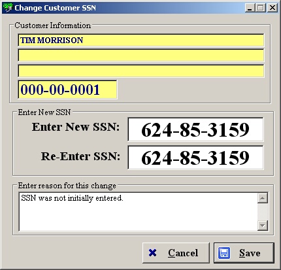281x270 pixels.
Task: Click the "Change Customer SSN" title text
Action: 55,8
